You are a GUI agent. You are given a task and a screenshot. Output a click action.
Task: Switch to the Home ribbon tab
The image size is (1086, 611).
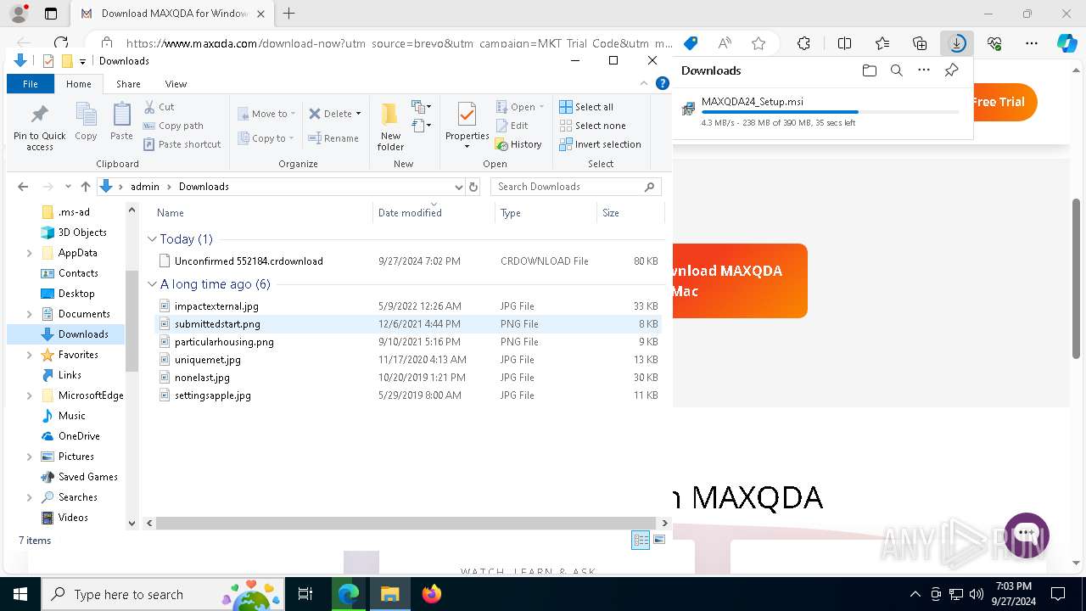[79, 84]
